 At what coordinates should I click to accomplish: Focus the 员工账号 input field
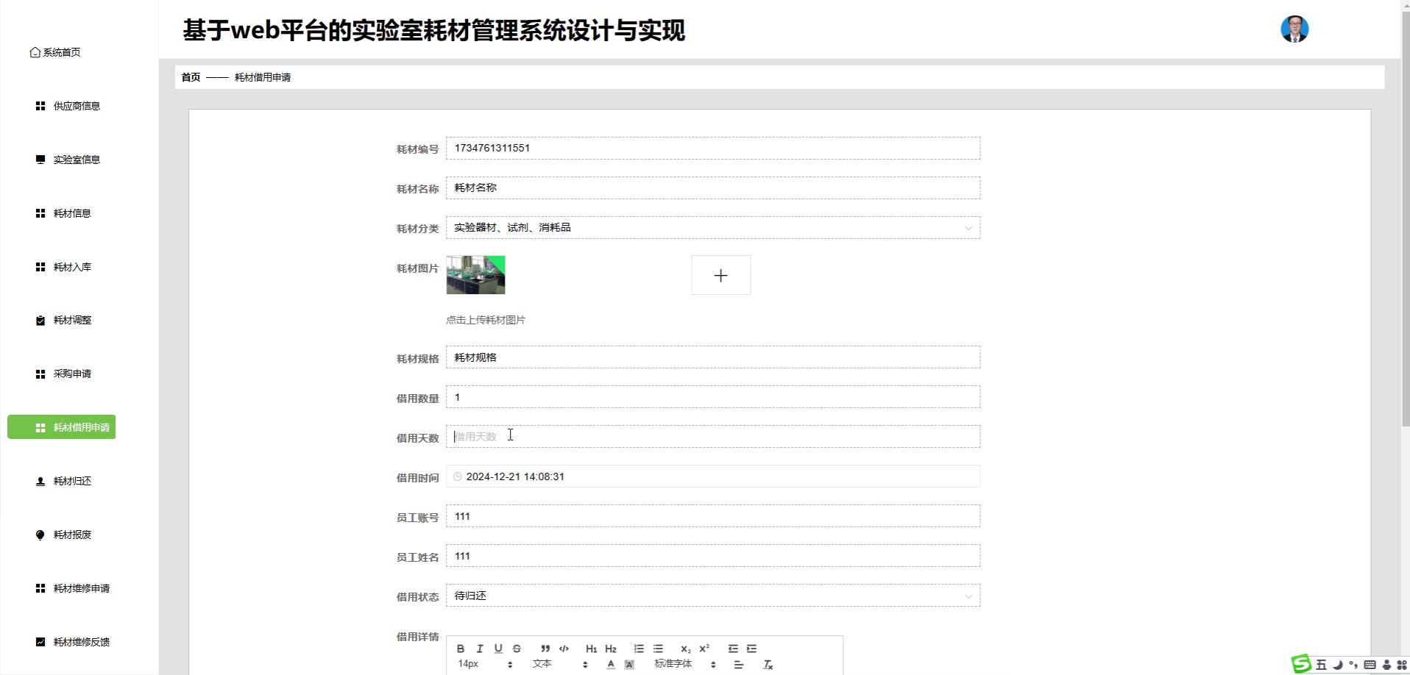tap(712, 516)
